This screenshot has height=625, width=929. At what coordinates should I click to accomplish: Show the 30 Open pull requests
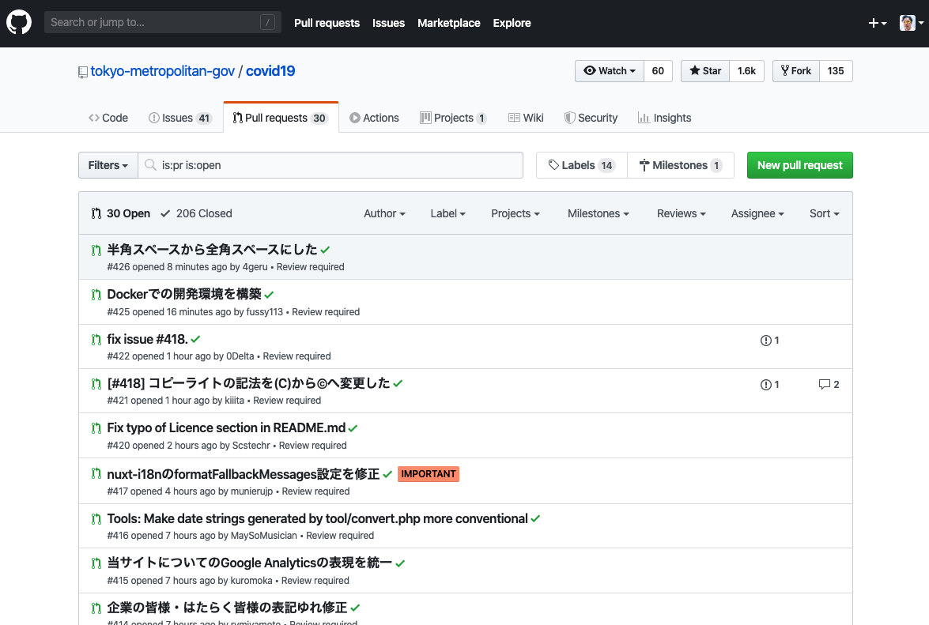tap(121, 213)
